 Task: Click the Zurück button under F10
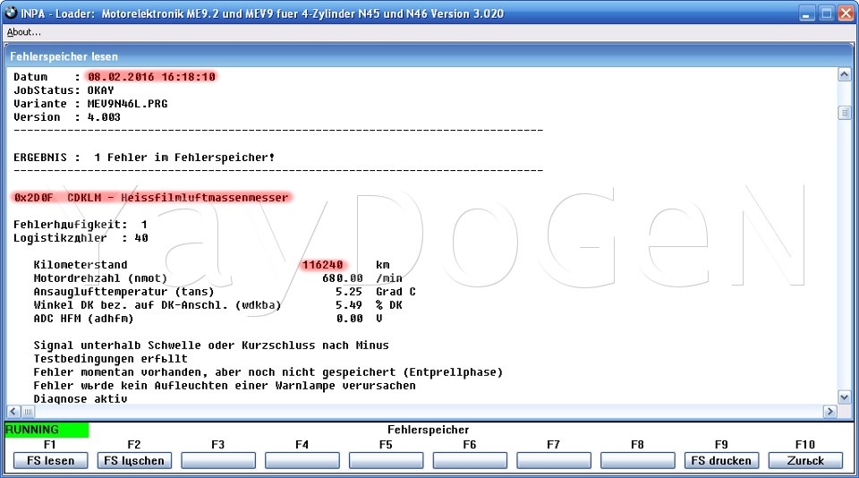[x=805, y=460]
